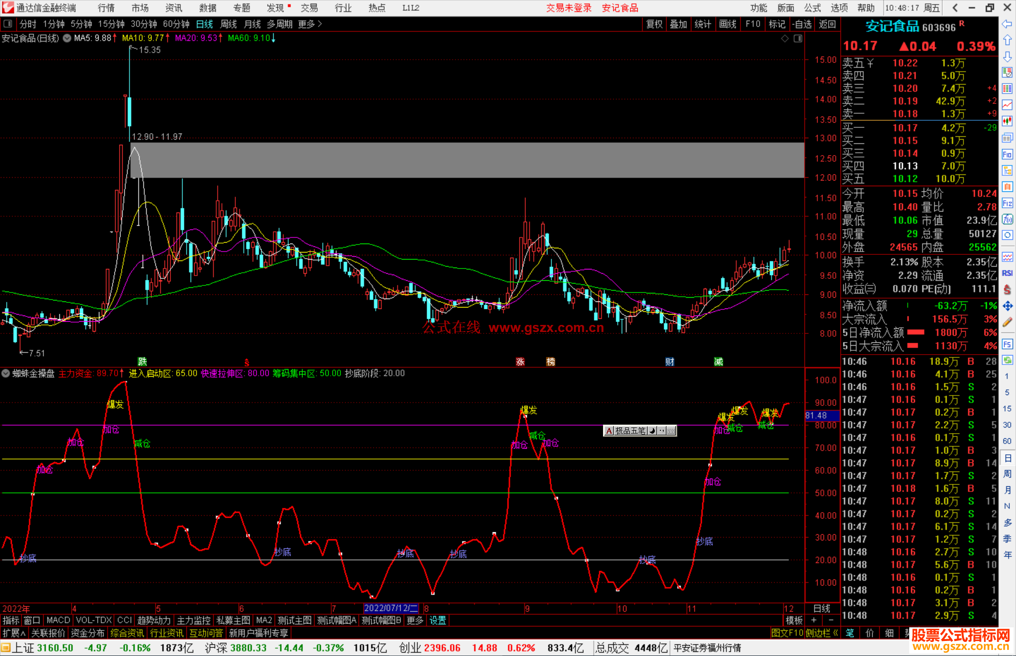1016x656 pixels.
Task: Open the candlestick chart sidebar icon
Action: coord(1007,121)
